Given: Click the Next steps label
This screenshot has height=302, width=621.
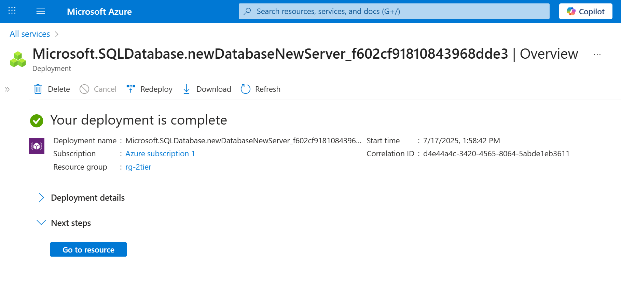Looking at the screenshot, I should click(71, 223).
